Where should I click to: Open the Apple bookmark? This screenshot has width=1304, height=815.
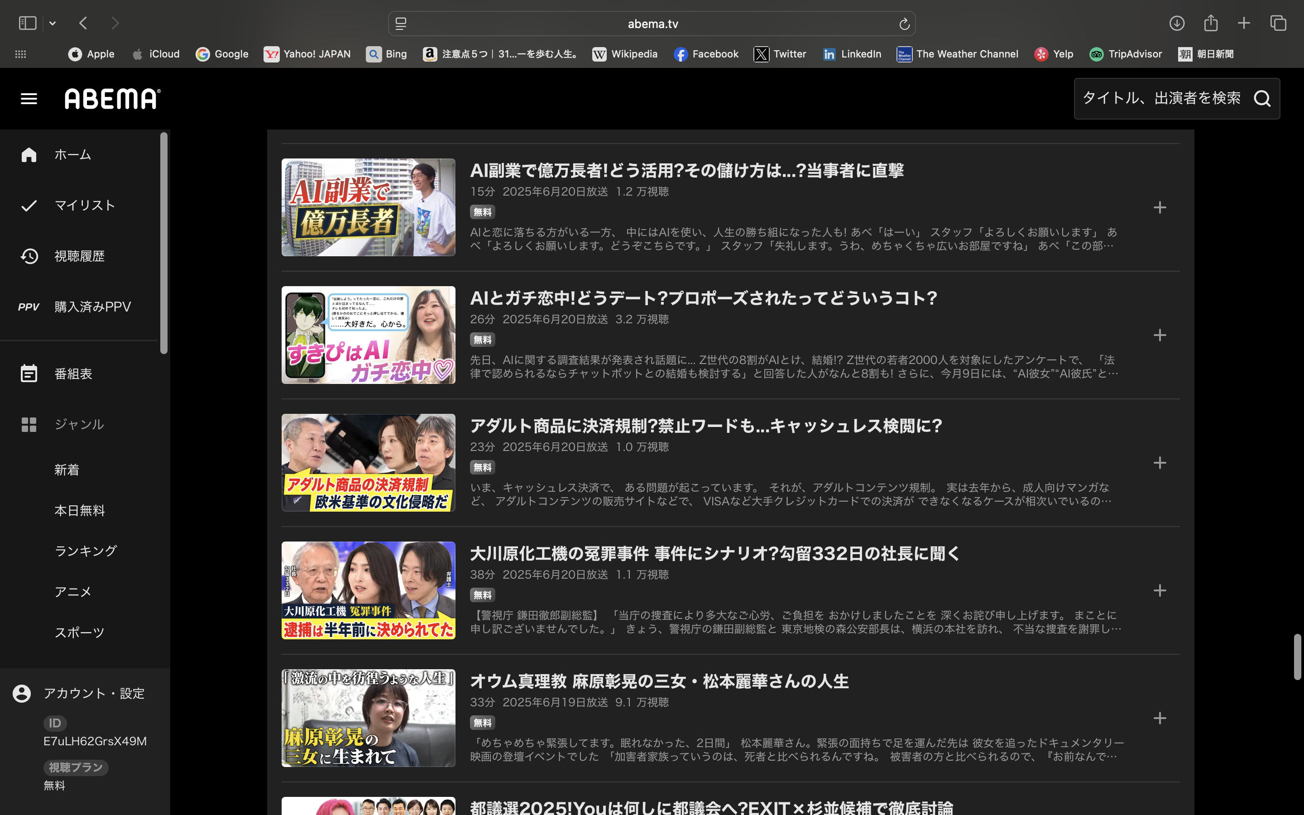[91, 54]
